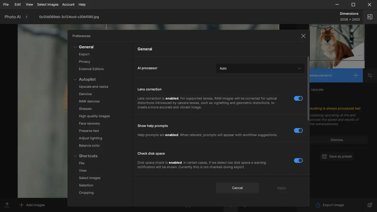The width and height of the screenshot is (377, 212).
Task: Open the Help menu
Action: pos(82,4)
